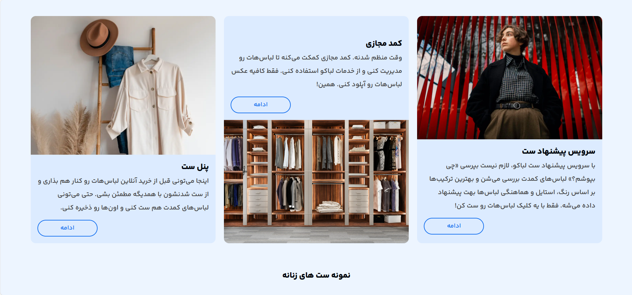Viewport: 632px width, 295px height.
Task: Click the کمد مجازی description paragraph
Action: coord(317,71)
